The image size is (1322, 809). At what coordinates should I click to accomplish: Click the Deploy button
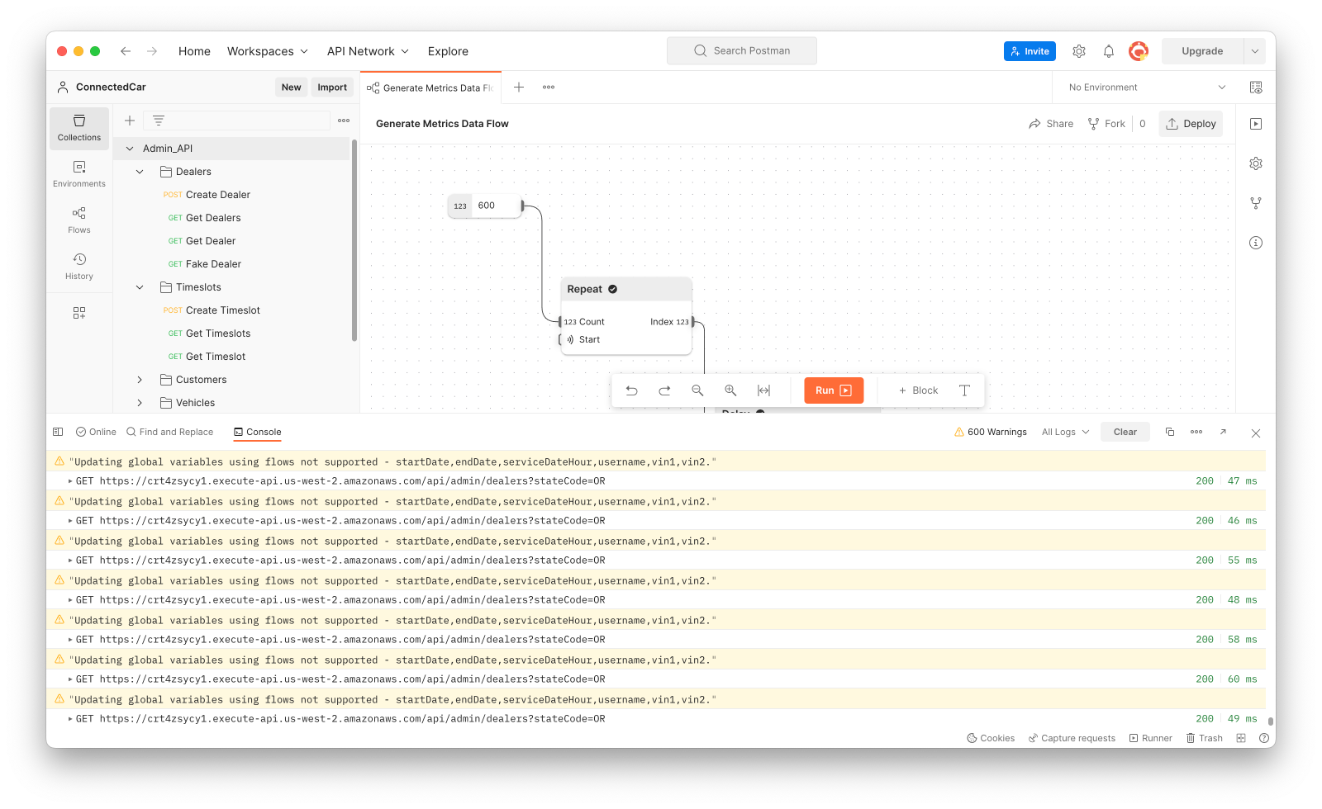coord(1191,124)
